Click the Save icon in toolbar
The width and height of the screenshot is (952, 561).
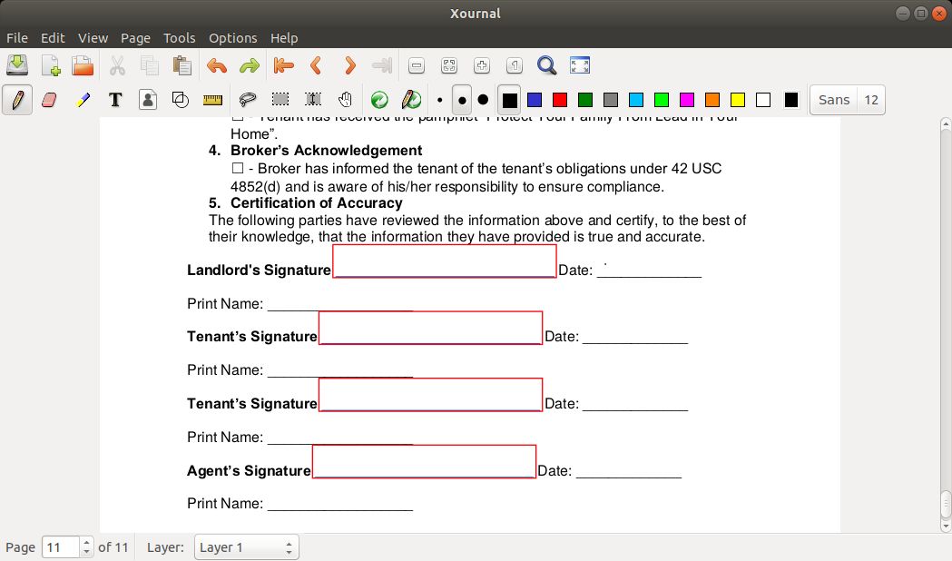pyautogui.click(x=17, y=65)
